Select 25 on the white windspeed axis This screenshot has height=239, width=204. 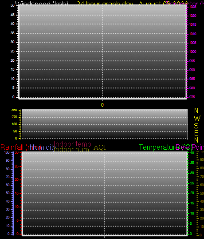[x=12, y=51]
